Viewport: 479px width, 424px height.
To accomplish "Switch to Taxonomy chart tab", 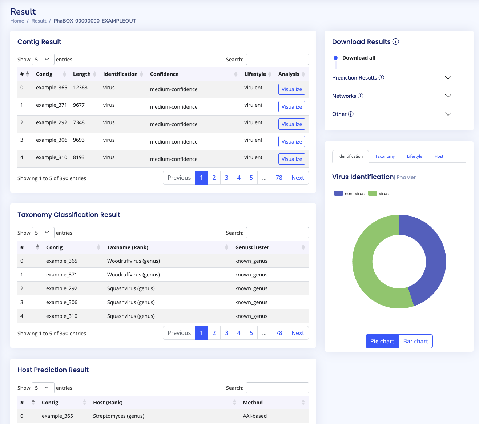I will pos(385,156).
